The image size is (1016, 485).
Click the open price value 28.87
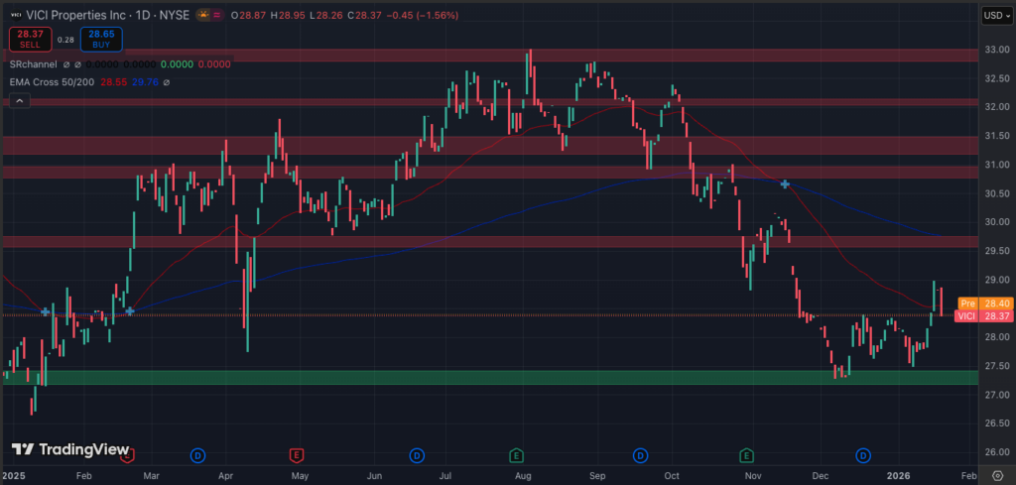pos(253,15)
